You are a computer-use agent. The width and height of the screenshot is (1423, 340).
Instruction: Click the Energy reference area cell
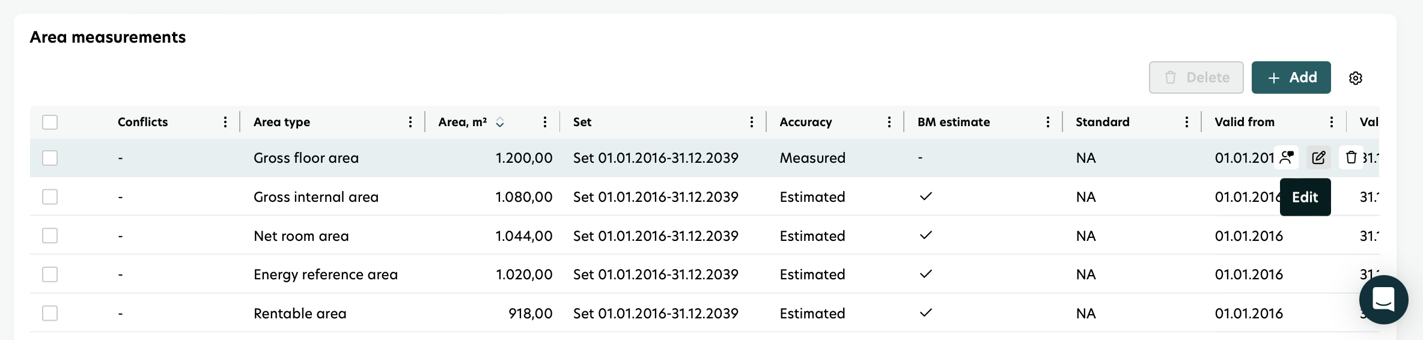[326, 275]
